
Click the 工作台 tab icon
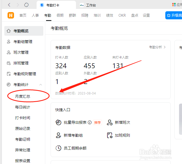pyautogui.click(x=82, y=5)
